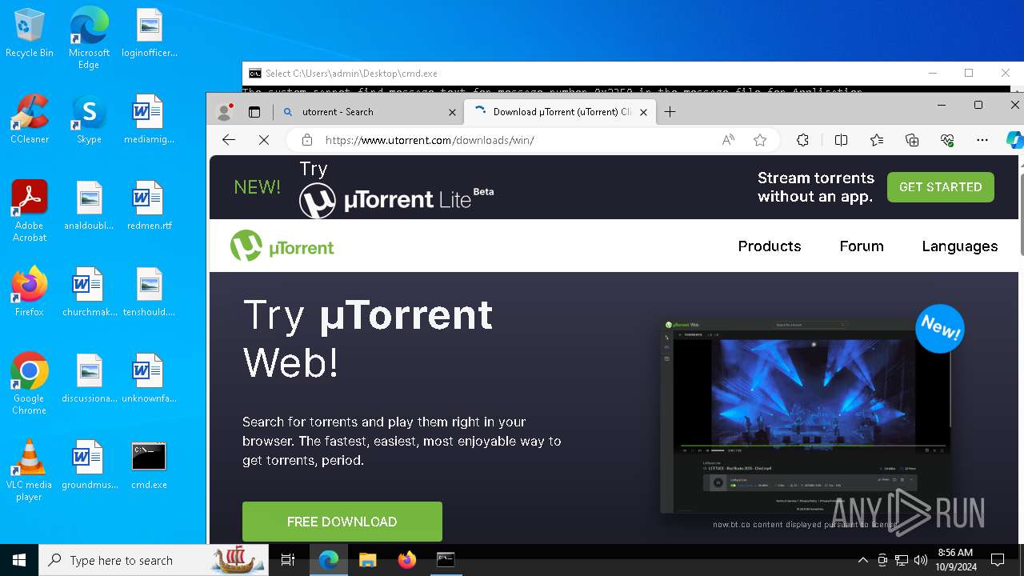
Task: Open Edge Collections icon
Action: pos(912,140)
